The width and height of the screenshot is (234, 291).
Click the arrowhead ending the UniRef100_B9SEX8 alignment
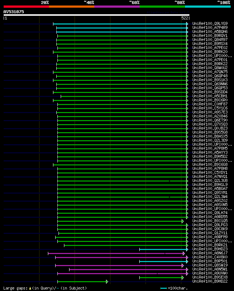pos(183,277)
